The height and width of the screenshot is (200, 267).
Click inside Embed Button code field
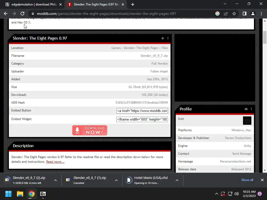click(142, 111)
